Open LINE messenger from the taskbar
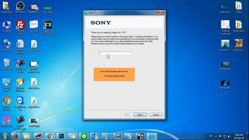Viewport: 249px width, 140px height. click(x=84, y=136)
